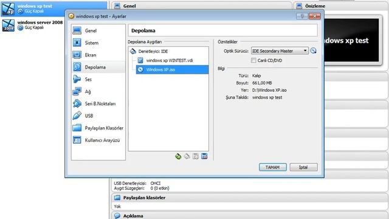Screen dimensions: 389x219
Task: Click the user interface window icon
Action: pyautogui.click(x=77, y=140)
